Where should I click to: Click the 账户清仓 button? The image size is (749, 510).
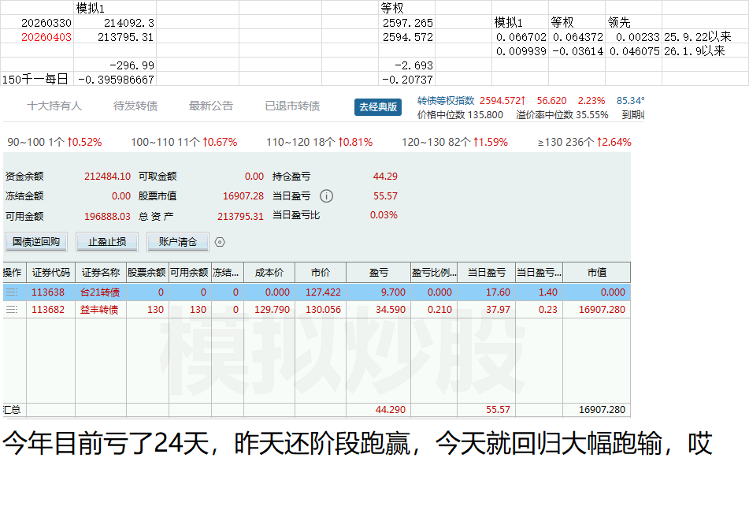click(177, 242)
